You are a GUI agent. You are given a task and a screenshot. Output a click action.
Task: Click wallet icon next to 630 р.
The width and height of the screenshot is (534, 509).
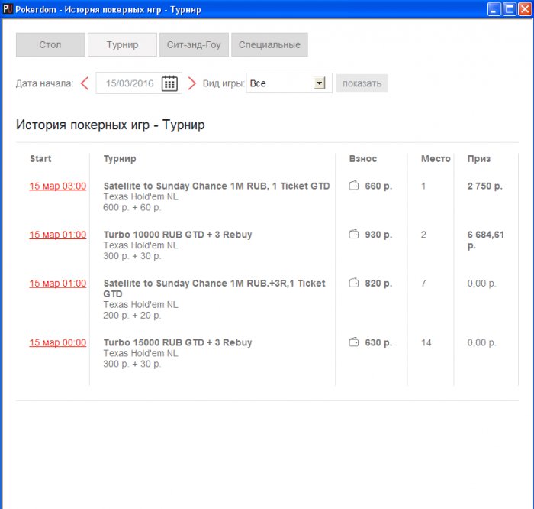(354, 342)
